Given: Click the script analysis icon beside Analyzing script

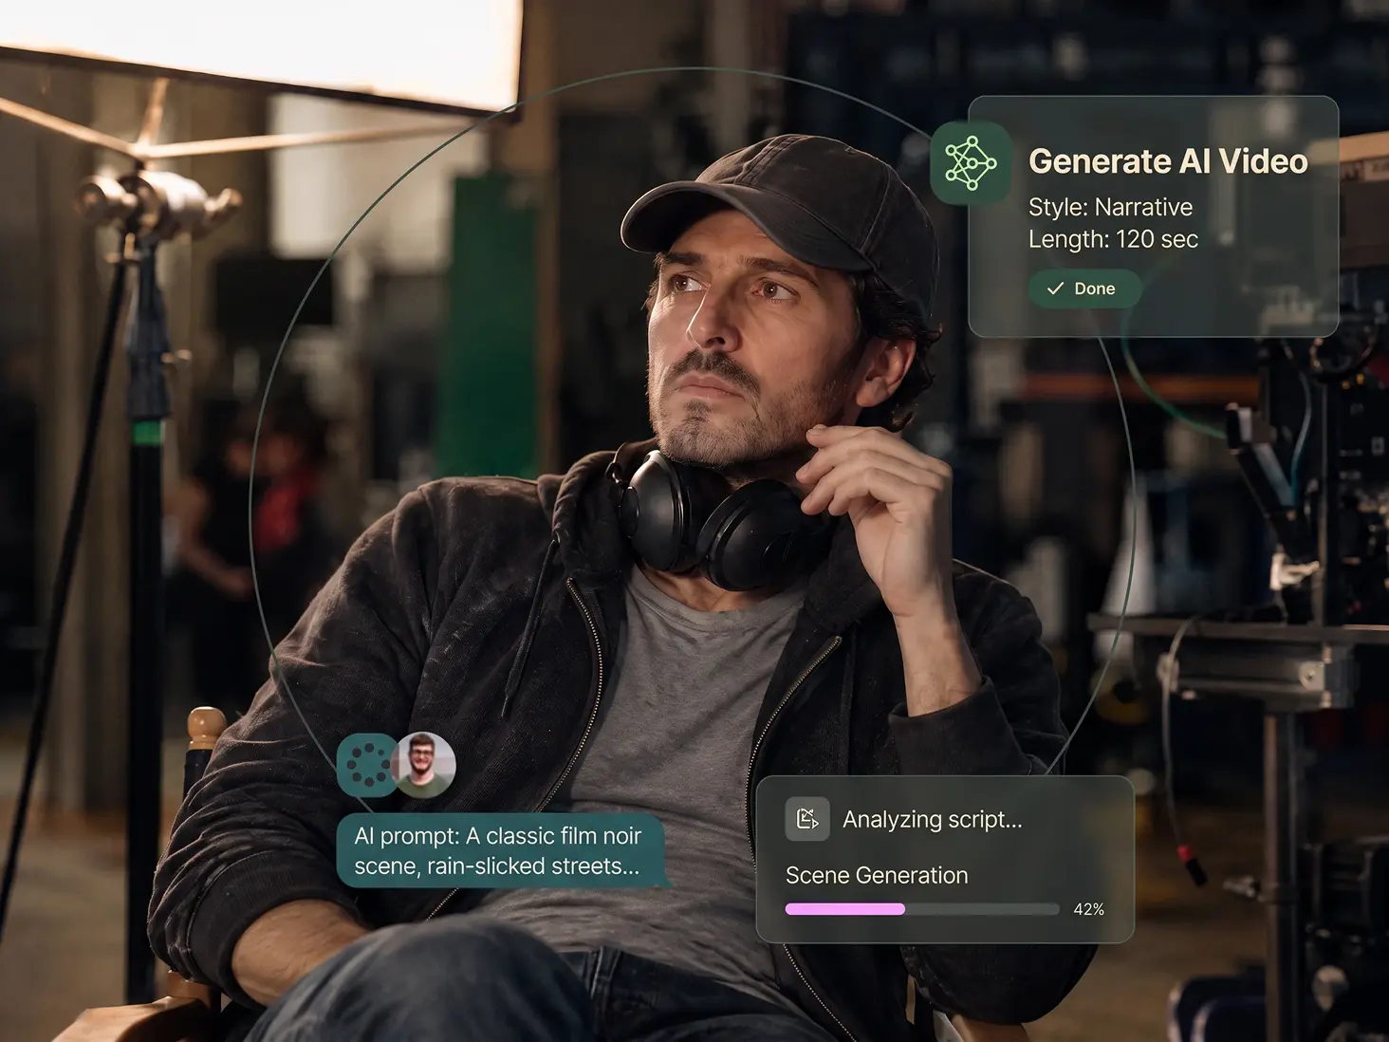Looking at the screenshot, I should coord(807,819).
